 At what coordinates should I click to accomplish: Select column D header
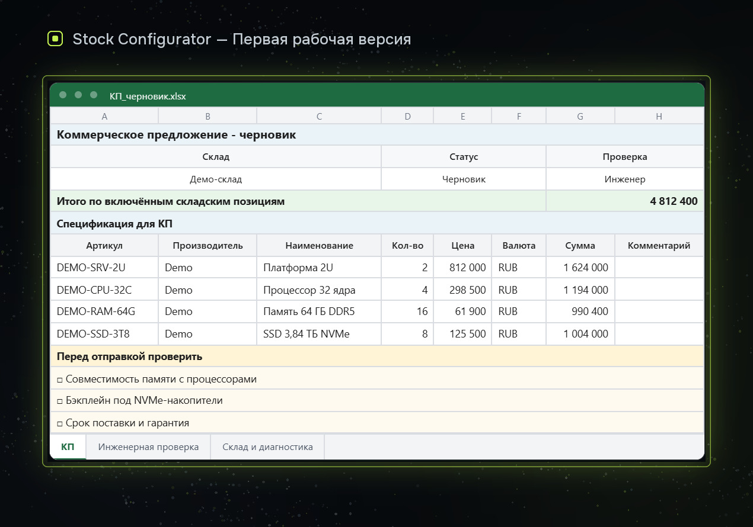[407, 116]
